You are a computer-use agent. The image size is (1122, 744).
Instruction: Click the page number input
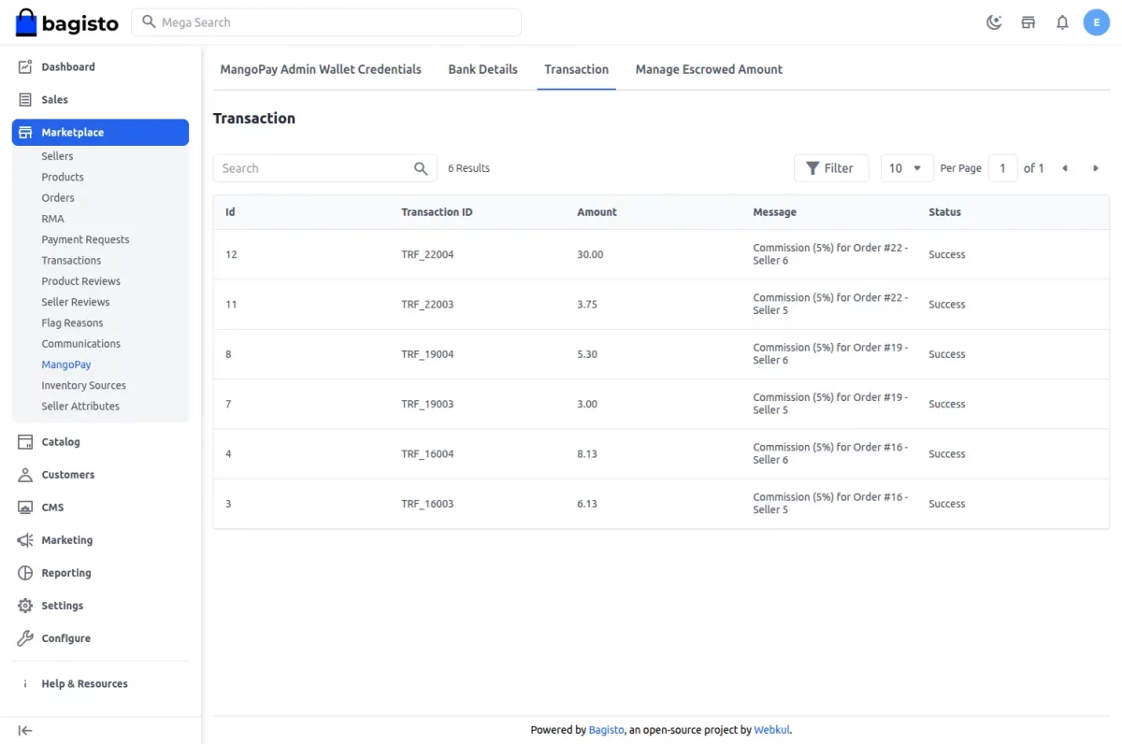point(1002,168)
